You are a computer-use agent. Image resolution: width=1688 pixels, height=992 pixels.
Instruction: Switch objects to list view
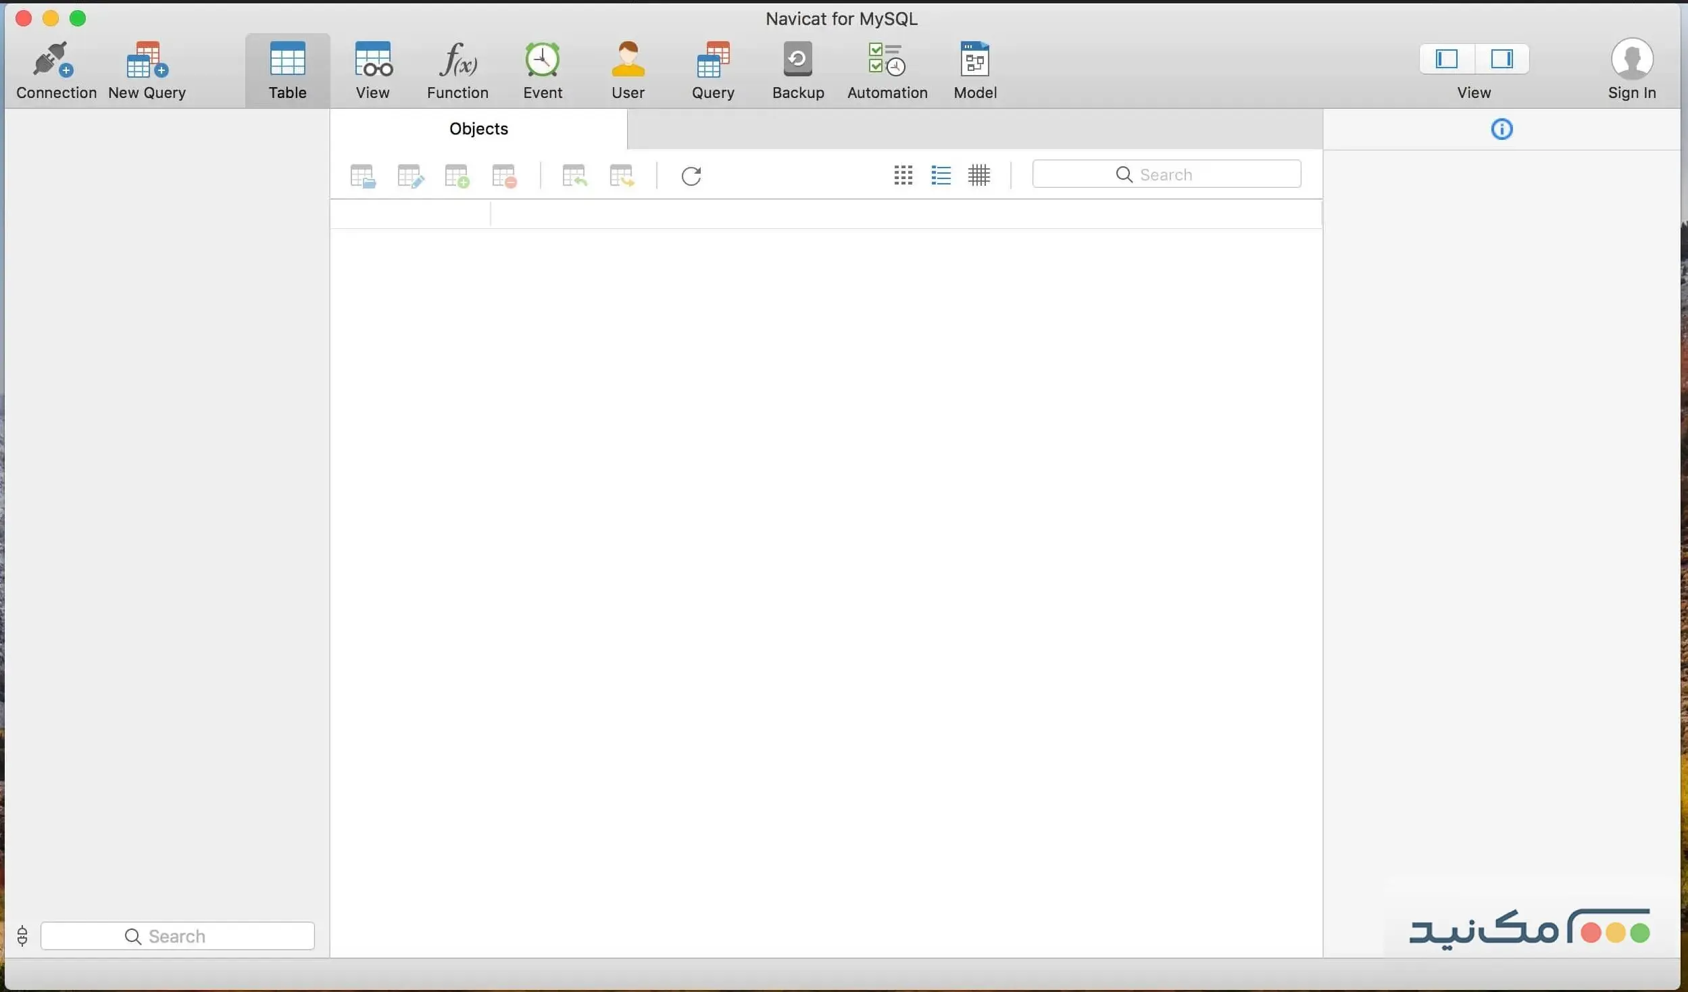pyautogui.click(x=941, y=176)
